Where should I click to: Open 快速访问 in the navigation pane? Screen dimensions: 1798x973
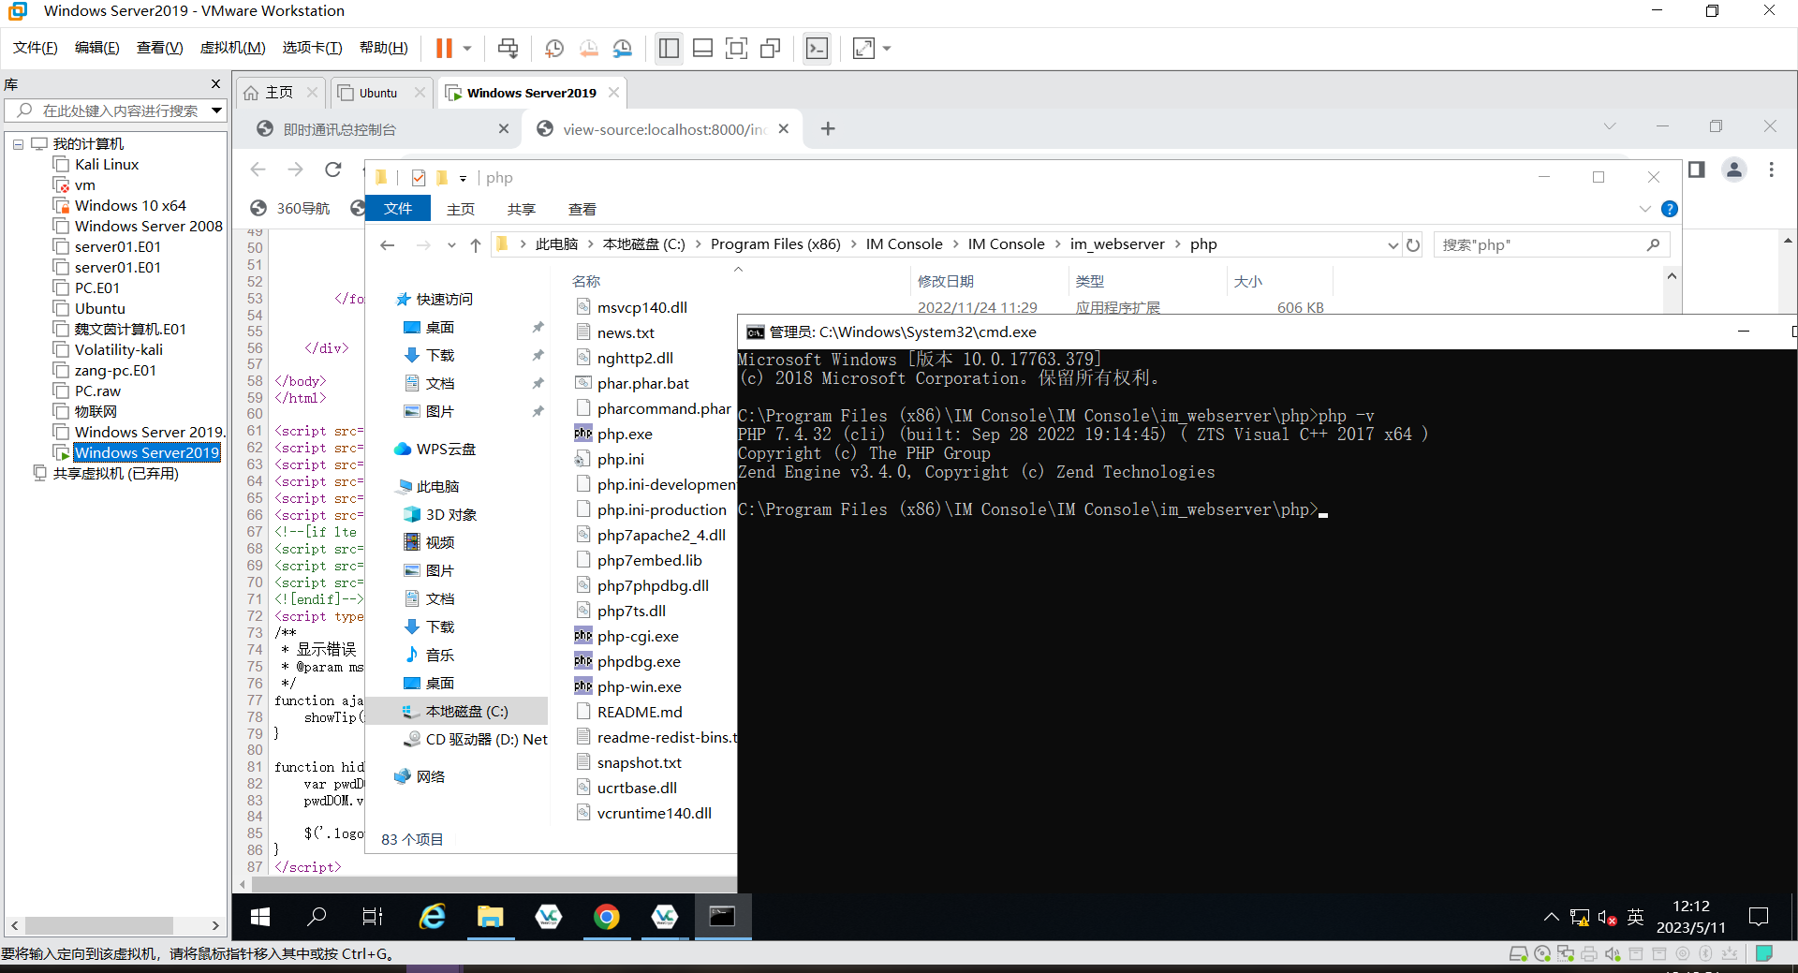tap(435, 300)
